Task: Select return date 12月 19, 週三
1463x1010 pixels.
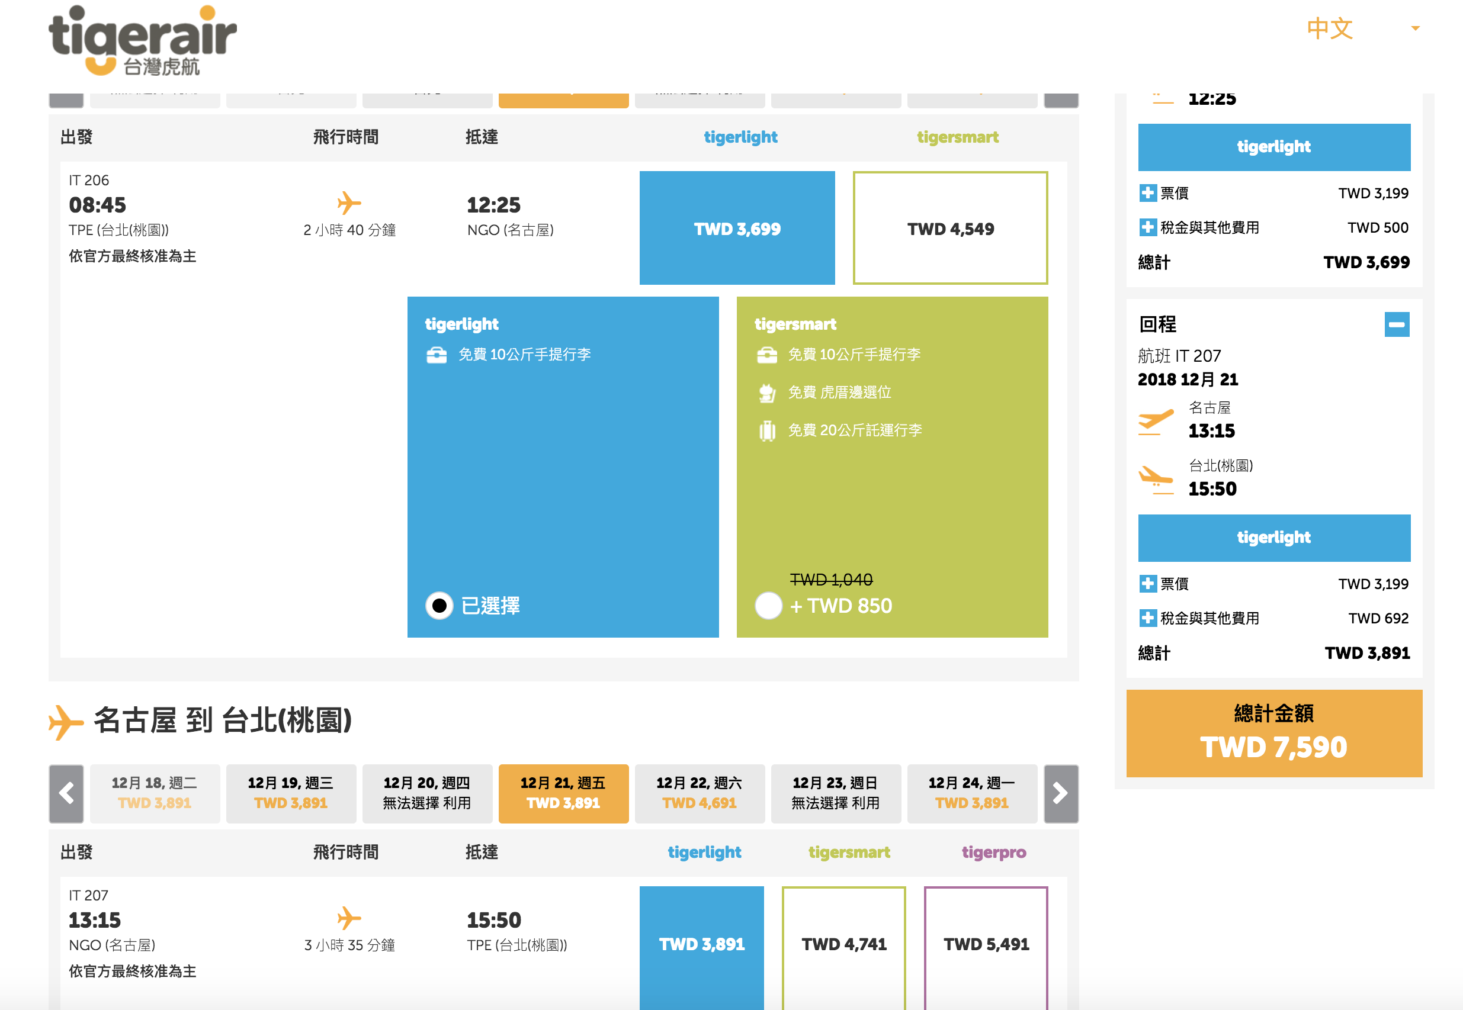Action: click(291, 793)
